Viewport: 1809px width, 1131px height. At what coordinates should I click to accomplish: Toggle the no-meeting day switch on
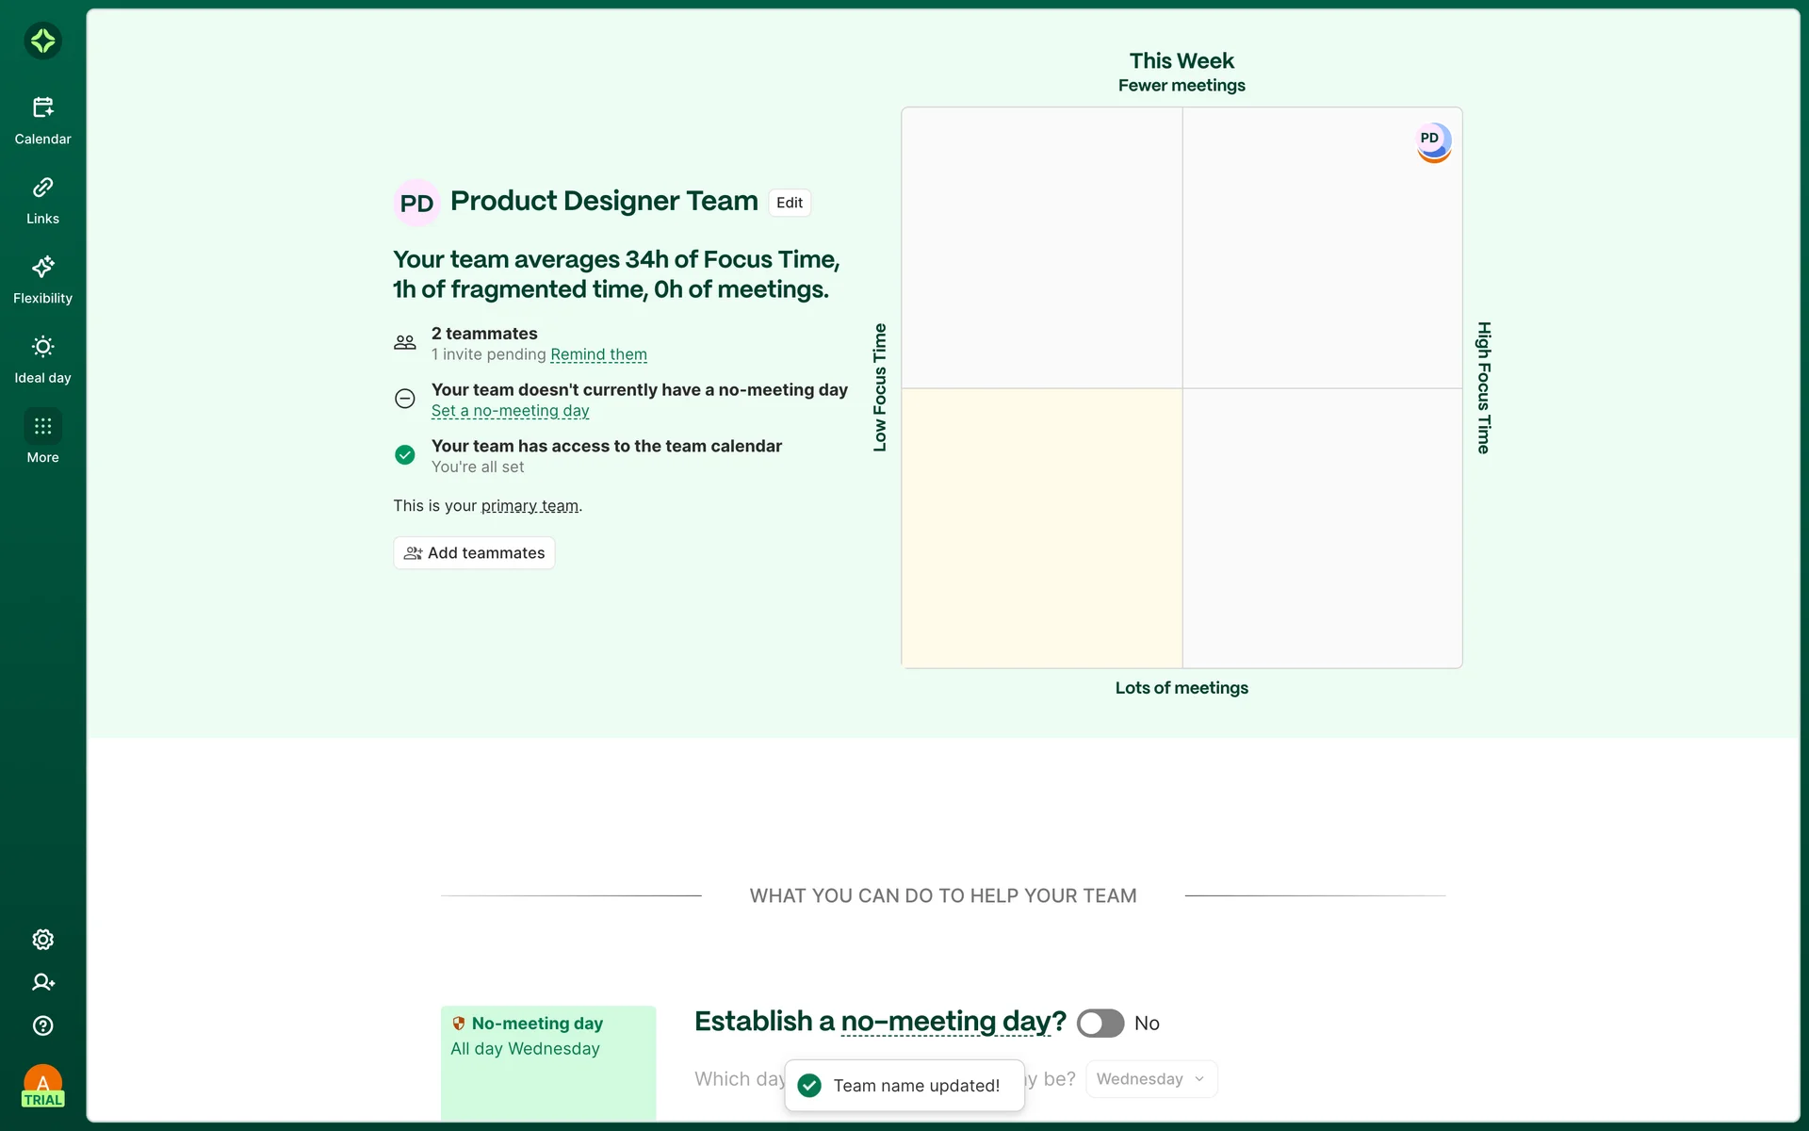(1100, 1024)
